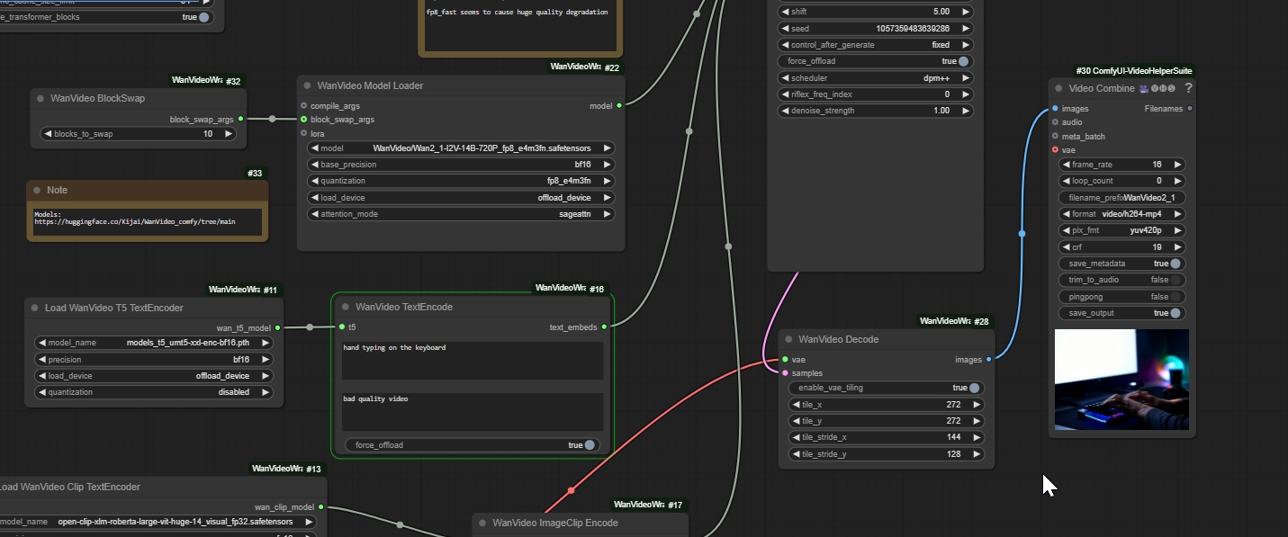Click the #30 ComfyUI-VideoHelperSuite badge
Viewport: 1288px width, 537px height.
pos(1133,71)
